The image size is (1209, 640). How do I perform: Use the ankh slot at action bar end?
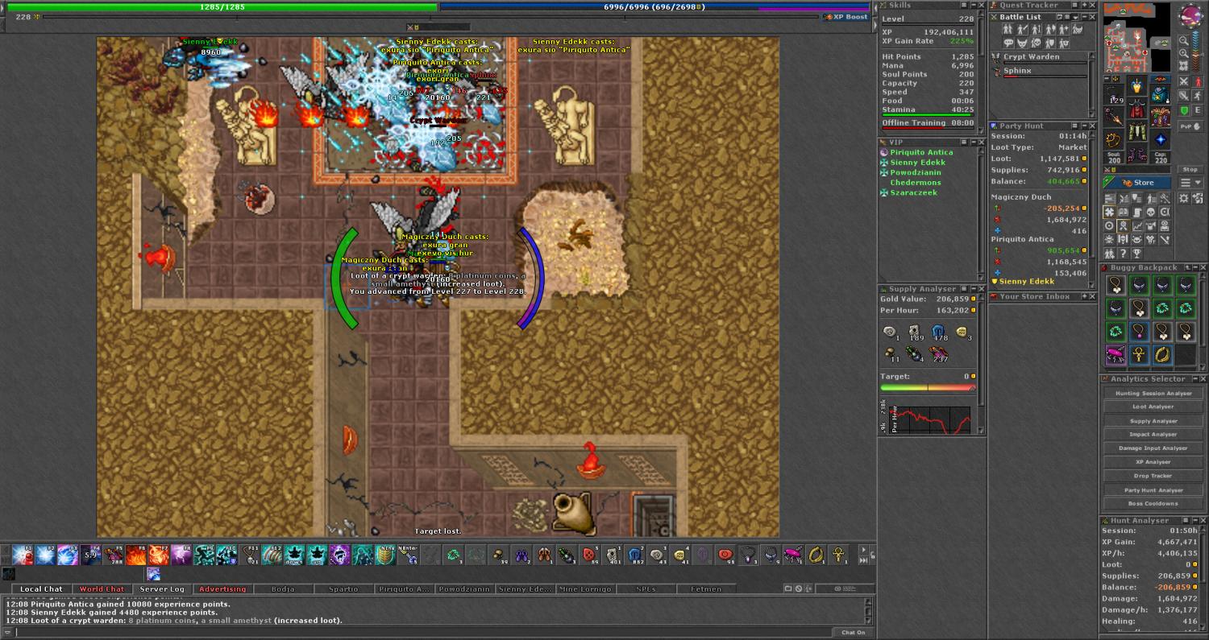coord(839,554)
